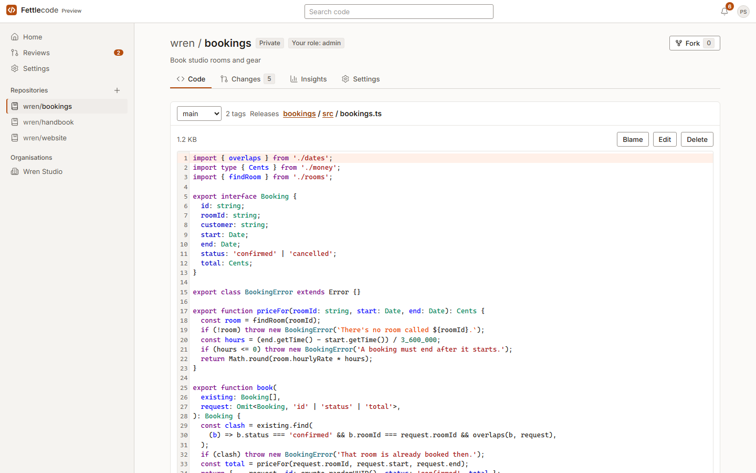
Task: Open the Insights tab
Action: point(309,79)
